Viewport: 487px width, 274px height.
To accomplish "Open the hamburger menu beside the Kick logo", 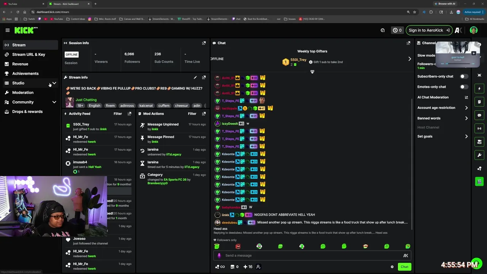I will 7,30.
